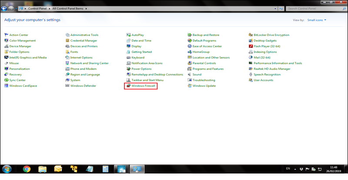Open Default Programs link
Viewport: 348px width, 180px height.
coord(204,40)
